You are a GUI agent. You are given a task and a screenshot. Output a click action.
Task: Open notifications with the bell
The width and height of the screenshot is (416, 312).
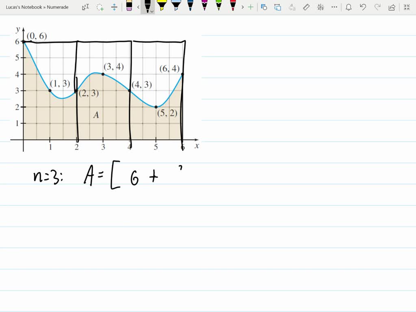click(x=349, y=7)
